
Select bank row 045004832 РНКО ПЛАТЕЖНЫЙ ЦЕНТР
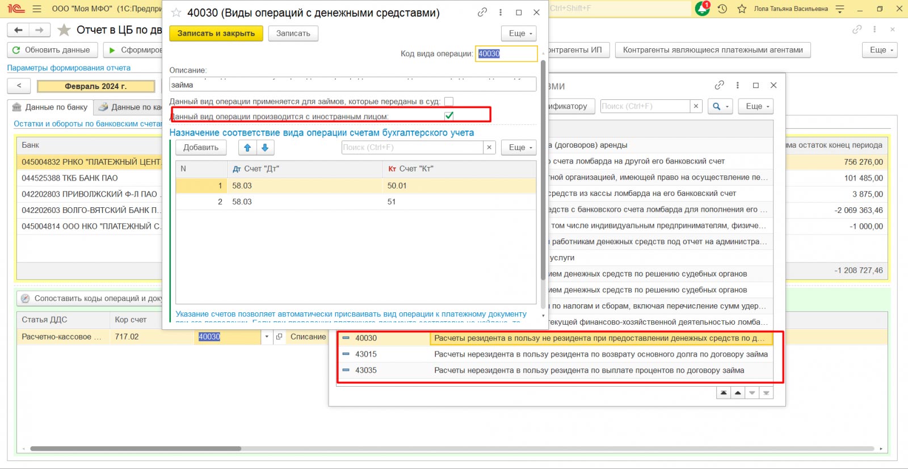tap(90, 162)
